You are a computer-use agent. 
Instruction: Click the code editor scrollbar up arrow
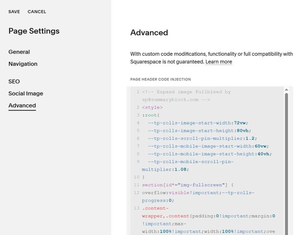pos(287,89)
